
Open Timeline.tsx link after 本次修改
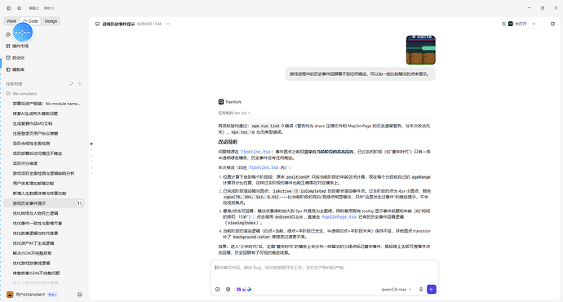click(x=264, y=167)
